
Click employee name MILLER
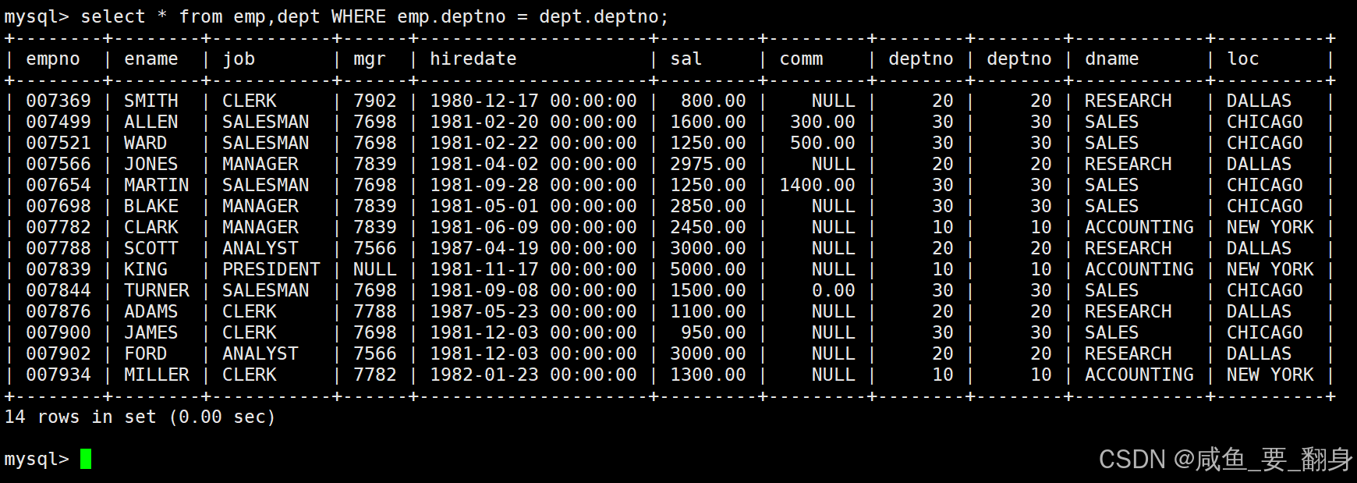click(157, 375)
